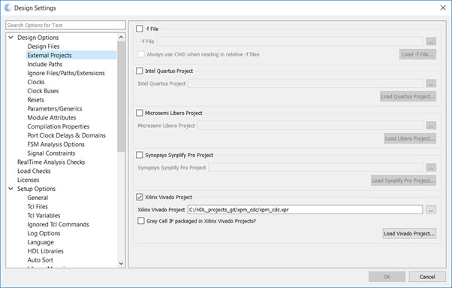Open Resets settings
This screenshot has width=452, height=288.
[x=36, y=100]
